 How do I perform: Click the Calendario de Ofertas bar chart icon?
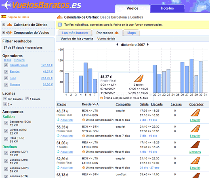tap(9, 25)
